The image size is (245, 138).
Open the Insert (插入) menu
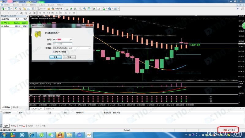(24, 5)
